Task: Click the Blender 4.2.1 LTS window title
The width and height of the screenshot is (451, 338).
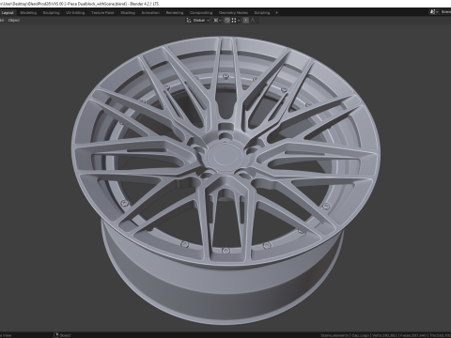Action: point(145,4)
